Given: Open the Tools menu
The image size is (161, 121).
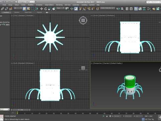Looking at the screenshot, I should click(4, 5).
